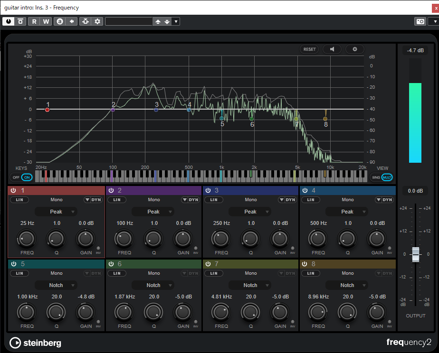439x353 pixels.
Task: Click the '-4.7 dB' peak level readout
Action: (x=415, y=50)
